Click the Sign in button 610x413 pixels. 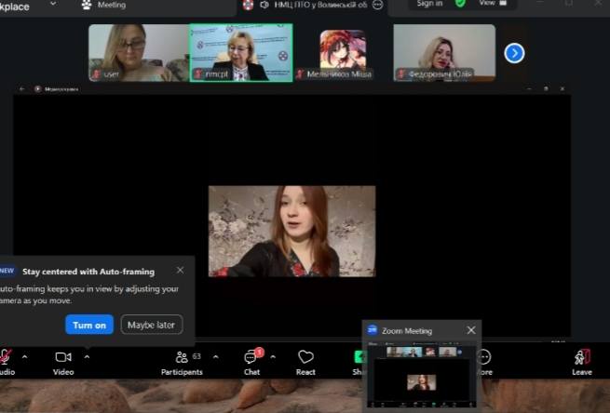coord(429,4)
